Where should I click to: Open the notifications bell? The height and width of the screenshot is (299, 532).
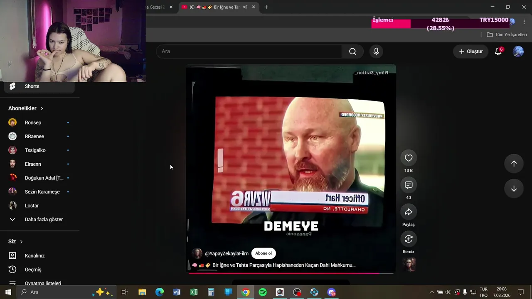pos(498,51)
